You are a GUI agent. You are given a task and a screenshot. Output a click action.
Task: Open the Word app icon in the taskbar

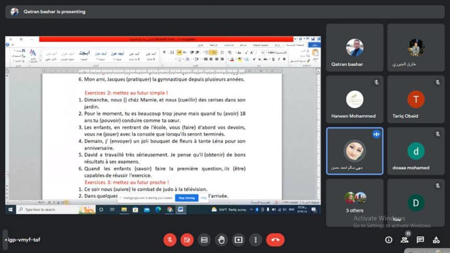coord(181,209)
